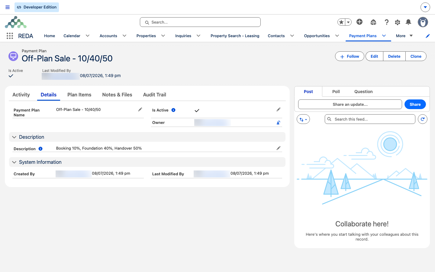Refresh the feed with the circular arrow icon
The height and width of the screenshot is (272, 435).
(x=423, y=119)
